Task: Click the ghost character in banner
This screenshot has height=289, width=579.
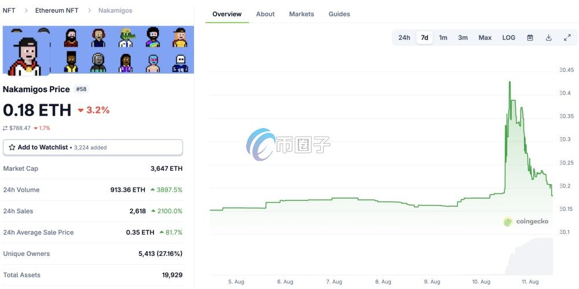Action: pyautogui.click(x=180, y=63)
